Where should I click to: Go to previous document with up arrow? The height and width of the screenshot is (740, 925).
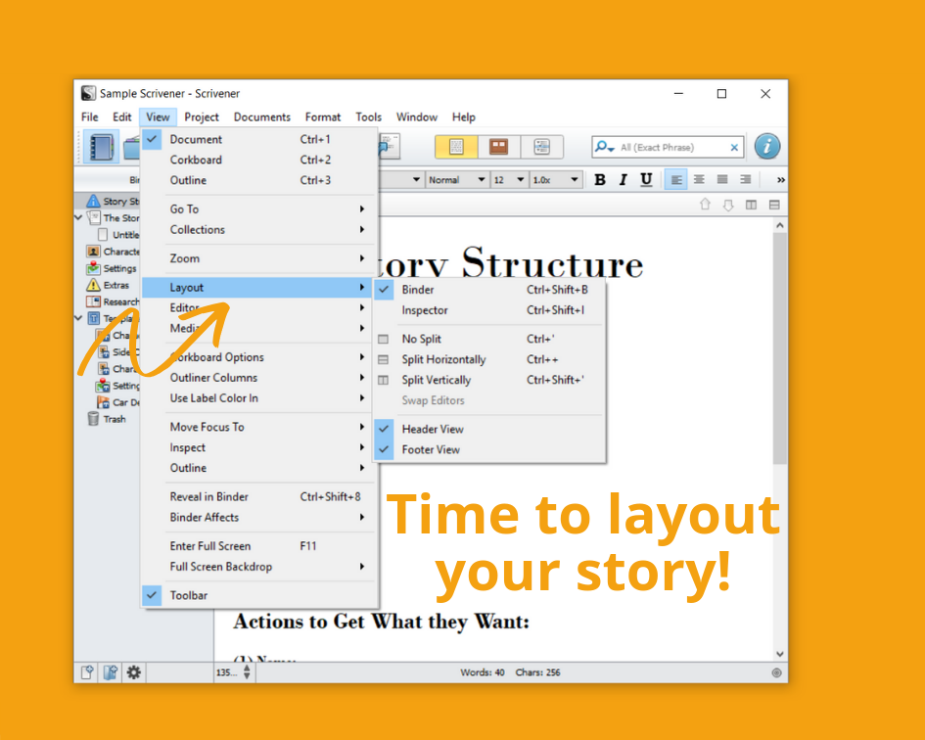705,205
